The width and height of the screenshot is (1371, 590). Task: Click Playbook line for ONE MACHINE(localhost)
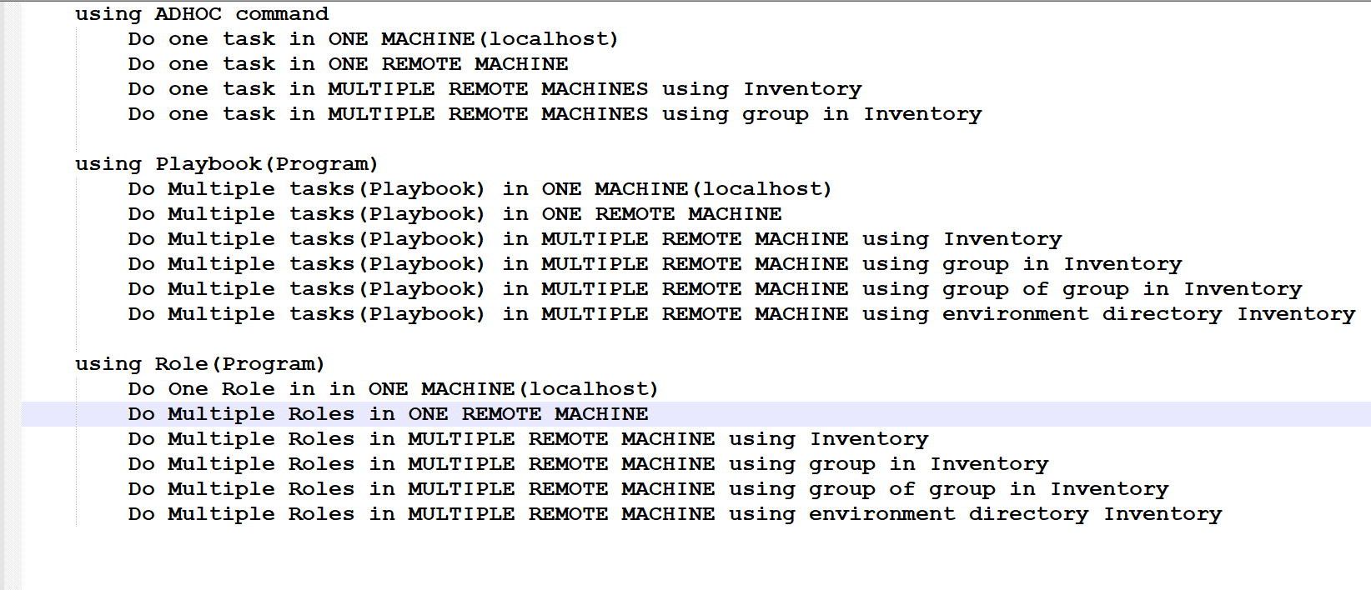tap(480, 189)
